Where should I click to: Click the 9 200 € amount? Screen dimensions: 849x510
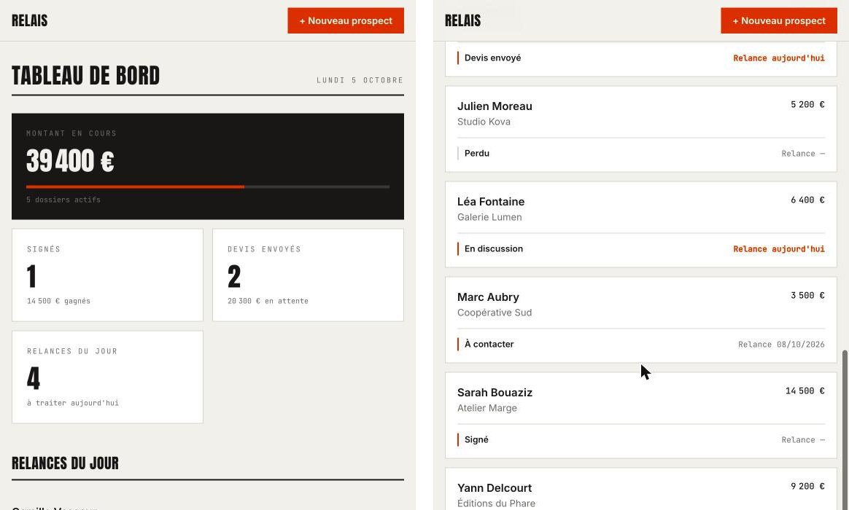click(x=807, y=486)
